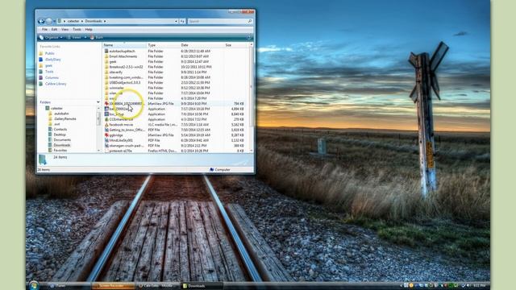This screenshot has width=516, height=290.
Task: Open the Edit menu
Action: pos(54,29)
